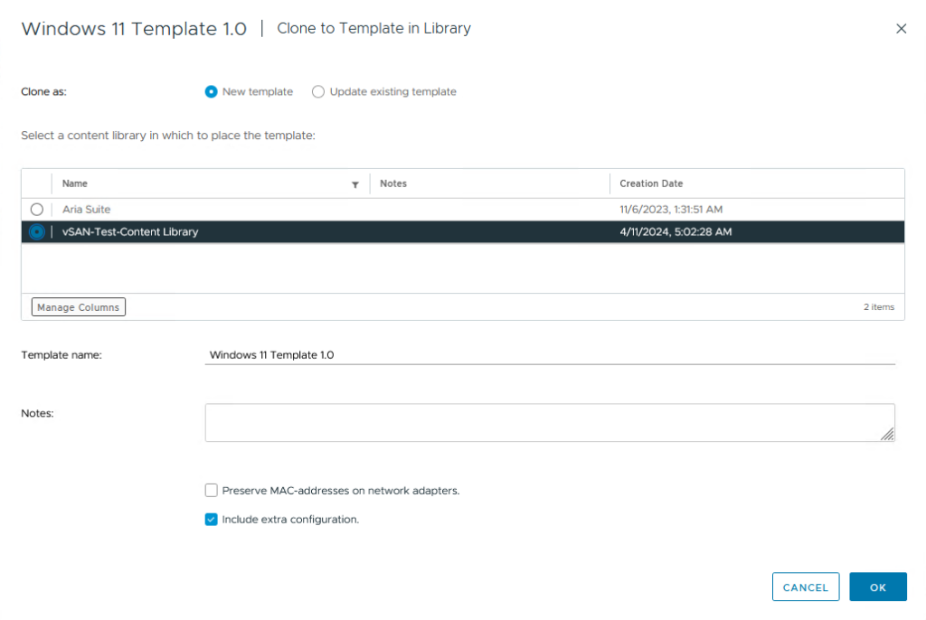The height and width of the screenshot is (620, 926).
Task: Click the vSAN-Test-Content Library row name
Action: (x=130, y=232)
